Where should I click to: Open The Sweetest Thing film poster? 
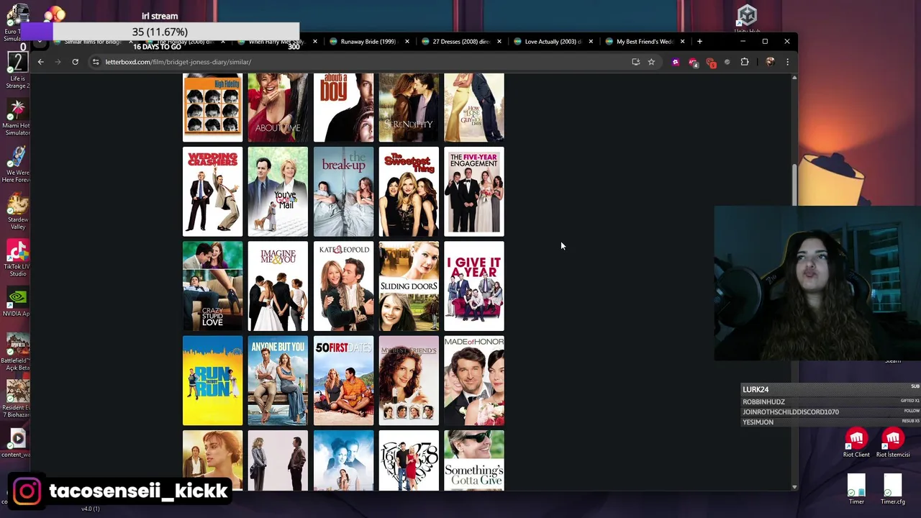click(x=409, y=191)
